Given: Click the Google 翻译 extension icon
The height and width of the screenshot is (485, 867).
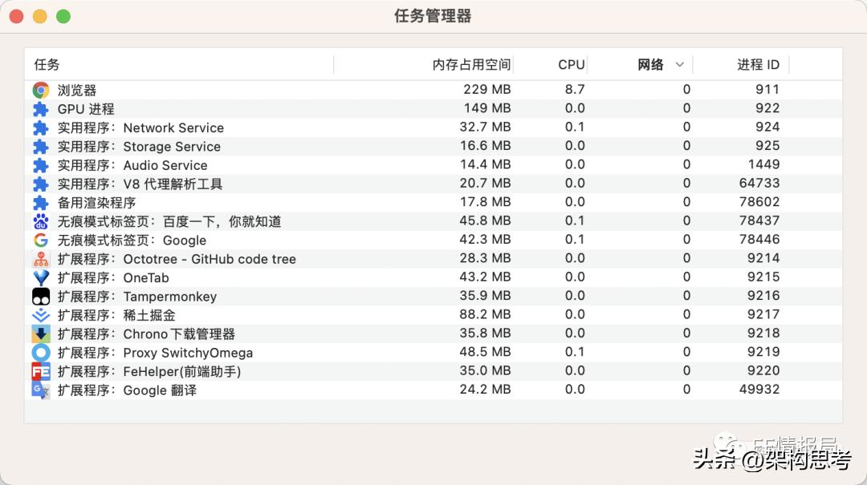Looking at the screenshot, I should [41, 390].
